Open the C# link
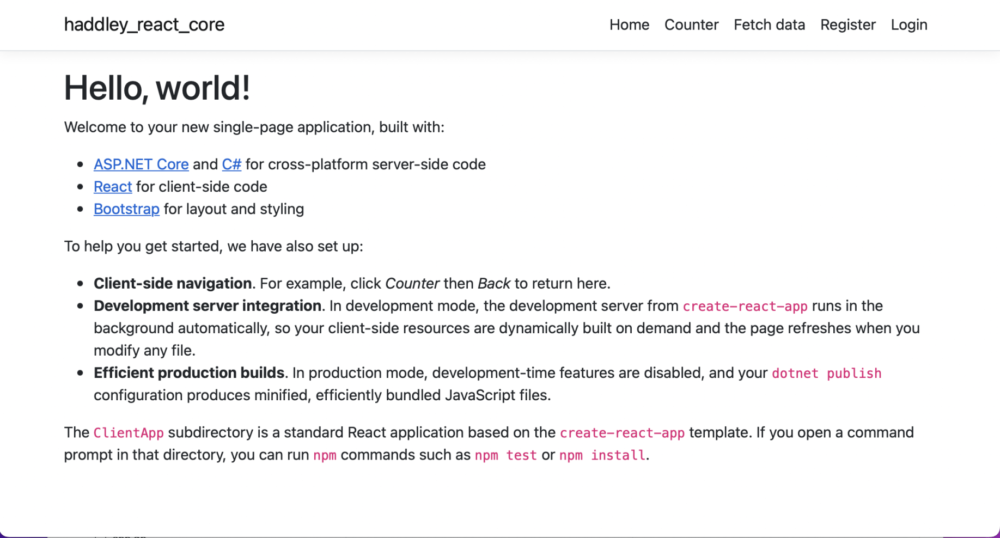 coord(231,164)
